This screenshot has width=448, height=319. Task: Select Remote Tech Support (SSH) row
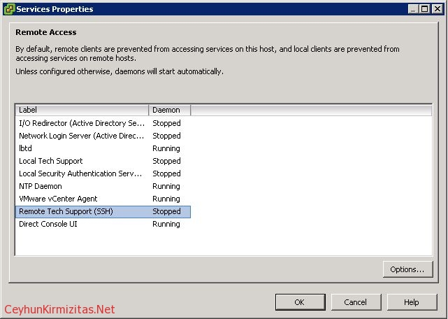pos(103,212)
